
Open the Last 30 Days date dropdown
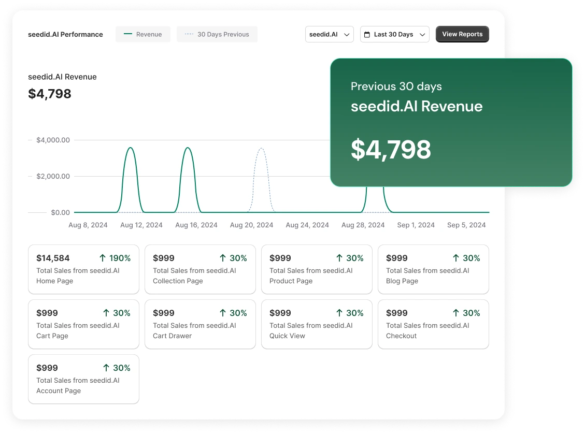(x=395, y=34)
